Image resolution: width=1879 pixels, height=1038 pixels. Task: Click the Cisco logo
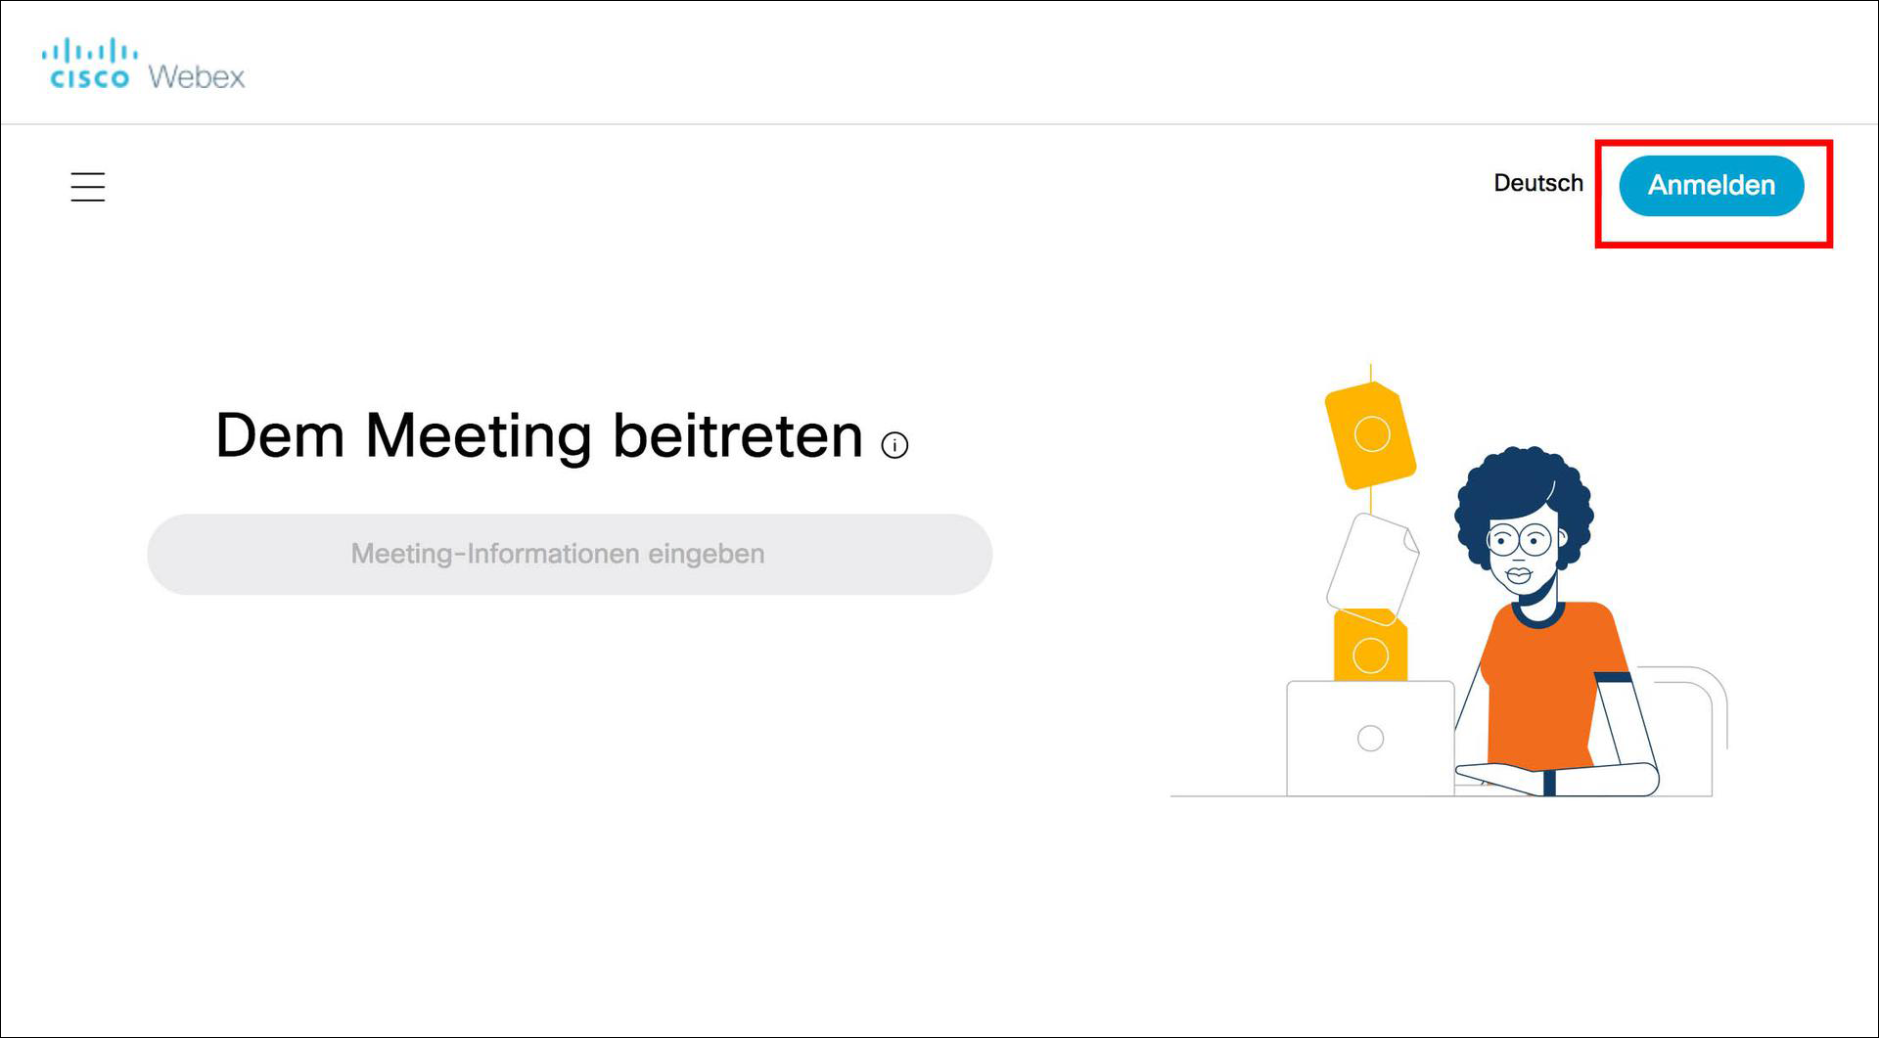[x=89, y=65]
